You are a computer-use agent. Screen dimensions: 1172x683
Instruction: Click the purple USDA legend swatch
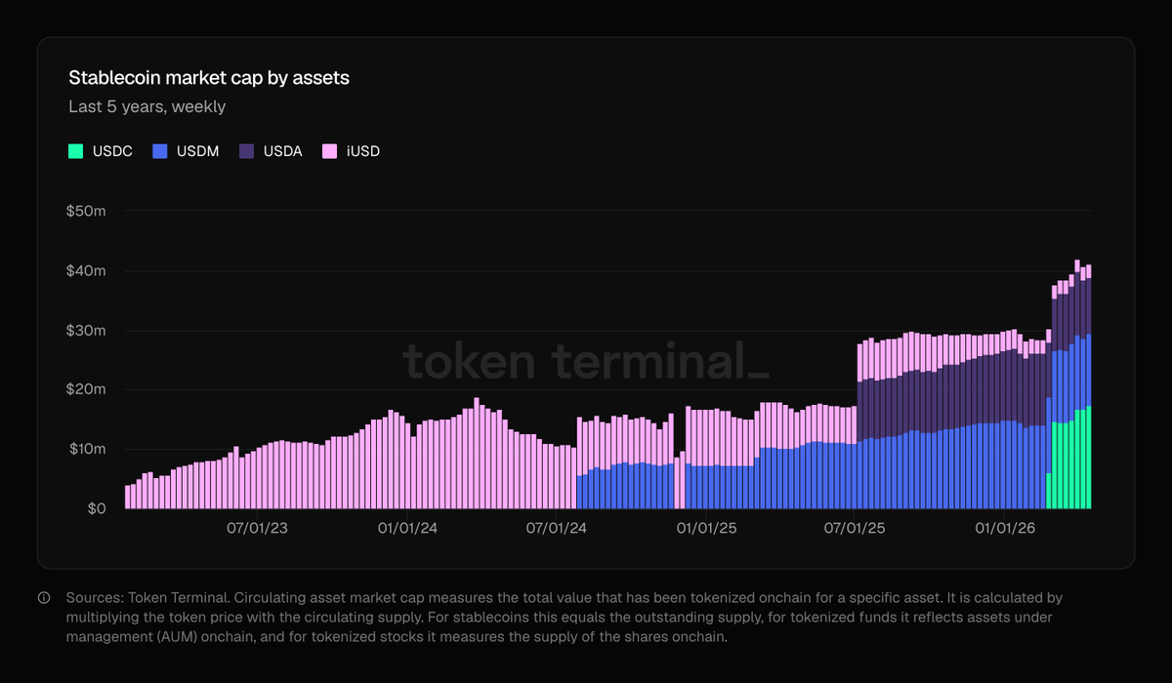(x=245, y=151)
